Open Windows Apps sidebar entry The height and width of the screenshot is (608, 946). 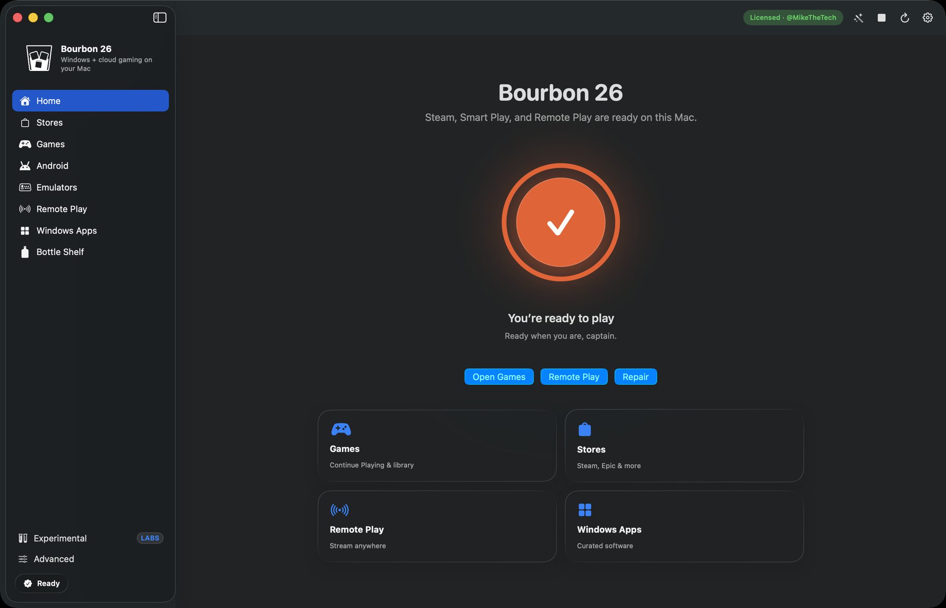point(90,231)
